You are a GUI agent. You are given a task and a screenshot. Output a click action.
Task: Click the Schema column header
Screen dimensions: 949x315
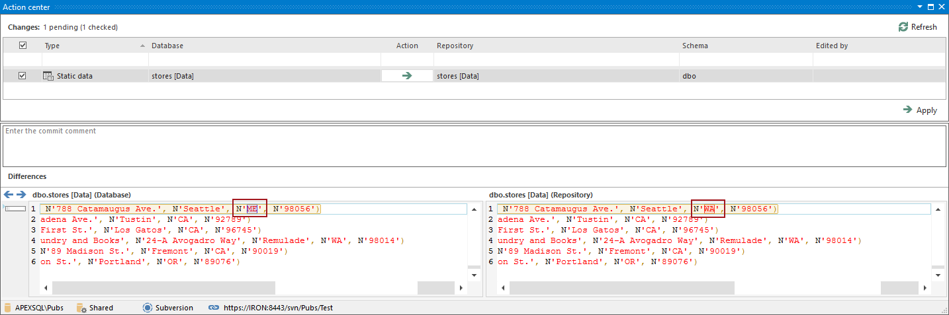[695, 46]
